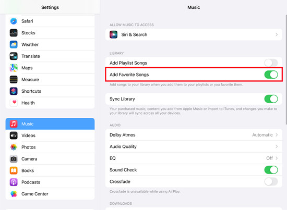Tap the Automatic value for Dolby Atmos
Image resolution: width=287 pixels, height=210 pixels.
pos(262,135)
